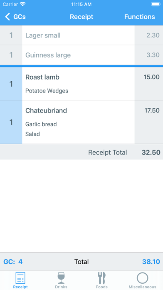Viewport: 163px width, 290px height.
Task: Select the Chateubriand item
Action: tap(81, 122)
